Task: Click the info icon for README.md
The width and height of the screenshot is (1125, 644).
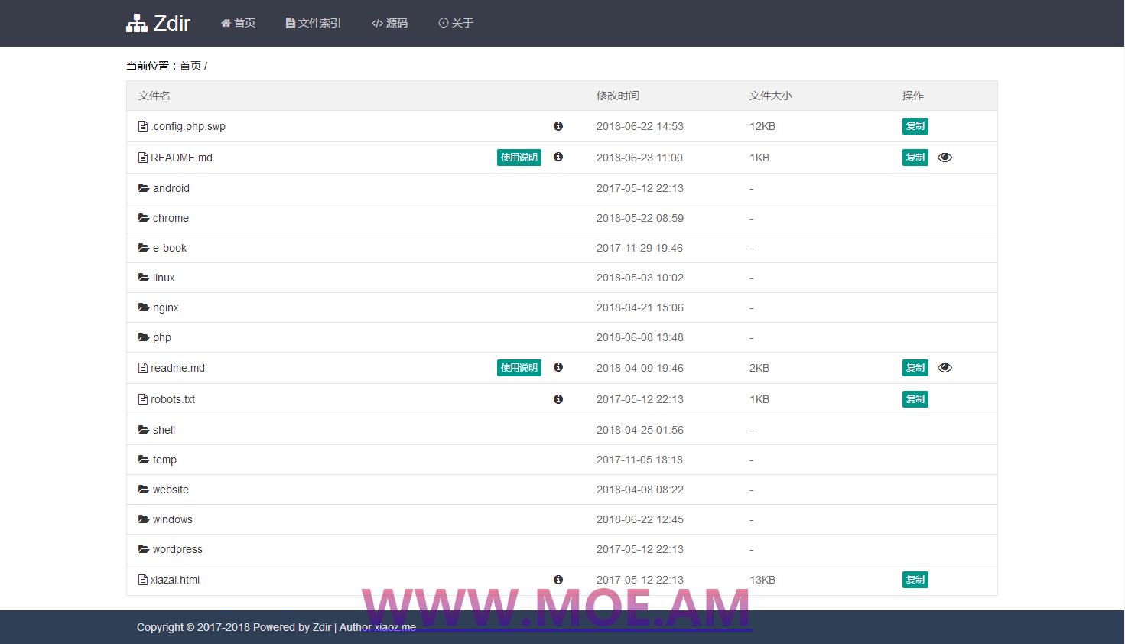Action: tap(558, 157)
